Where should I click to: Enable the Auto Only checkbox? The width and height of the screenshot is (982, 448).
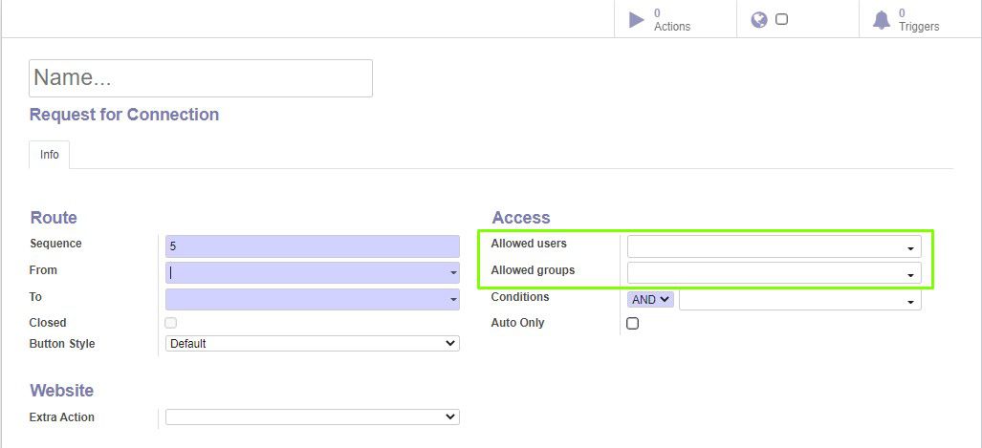(x=633, y=324)
